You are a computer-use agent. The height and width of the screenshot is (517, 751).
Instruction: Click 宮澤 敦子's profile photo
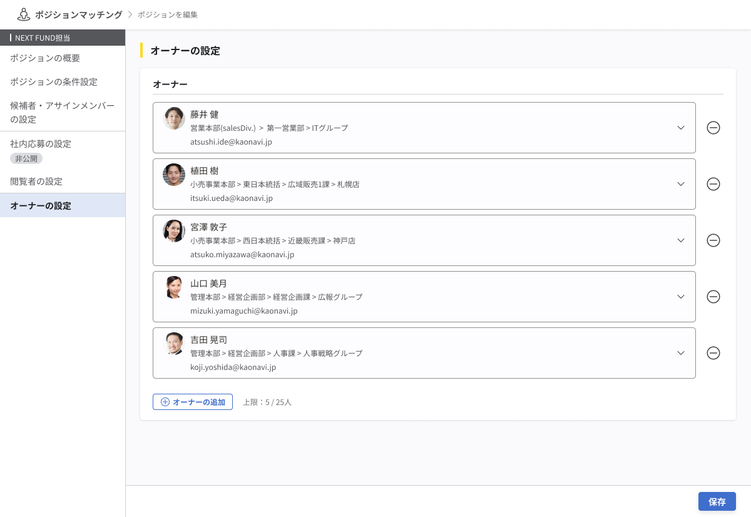[174, 230]
